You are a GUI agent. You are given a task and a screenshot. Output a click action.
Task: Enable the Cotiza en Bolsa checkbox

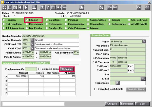point(39,69)
